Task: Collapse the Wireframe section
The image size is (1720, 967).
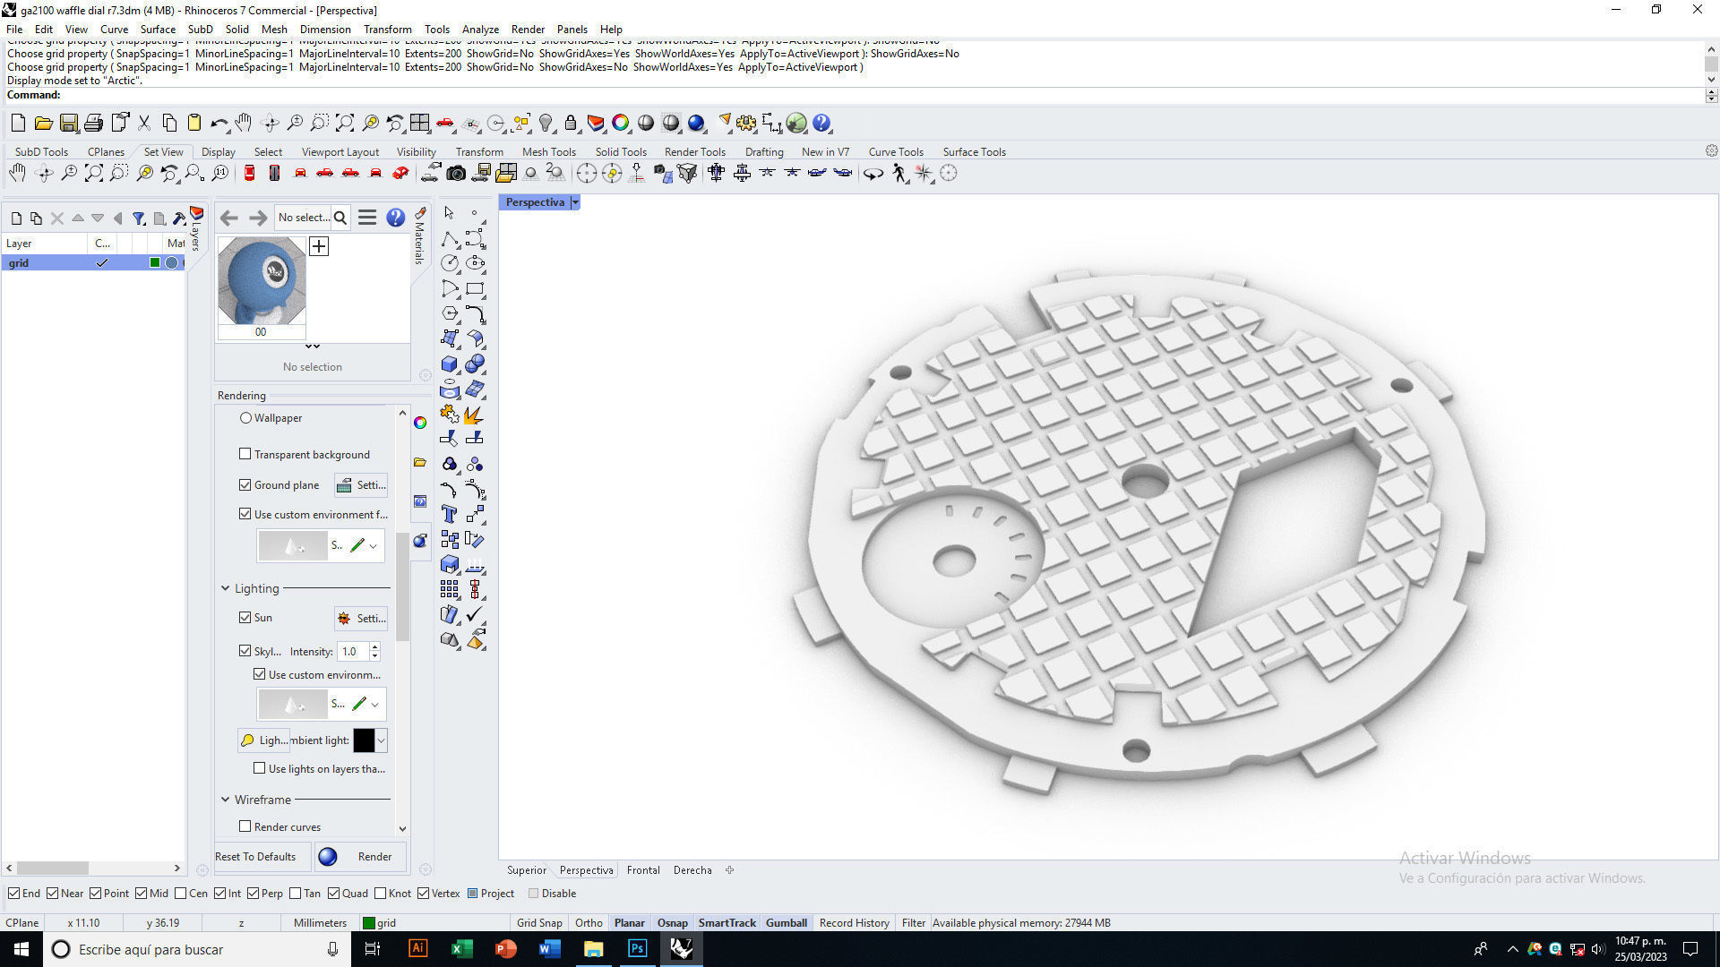Action: click(x=225, y=800)
